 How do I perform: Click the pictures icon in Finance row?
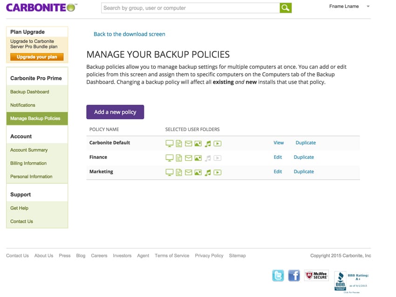pos(198,158)
